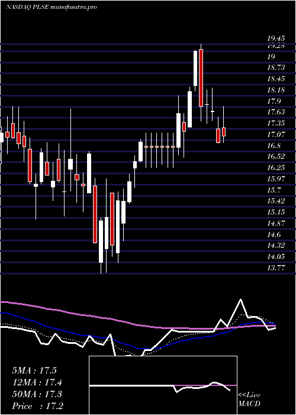Click the <<Live MACD label
The width and height of the screenshot is (296, 415).
click(x=249, y=400)
